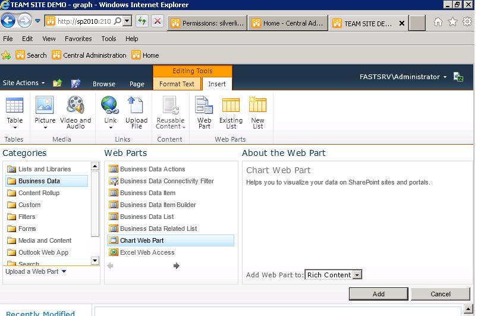The width and height of the screenshot is (478, 316).
Task: Show next web parts page arrow
Action: point(176,265)
